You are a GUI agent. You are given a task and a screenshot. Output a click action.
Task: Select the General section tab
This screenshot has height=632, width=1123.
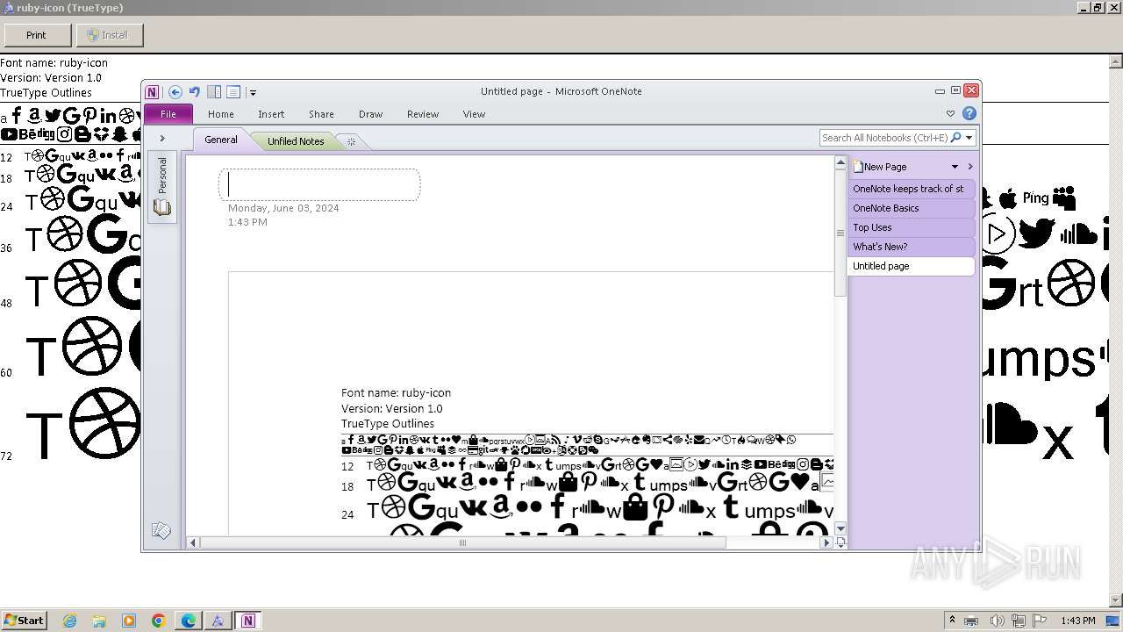click(x=221, y=140)
